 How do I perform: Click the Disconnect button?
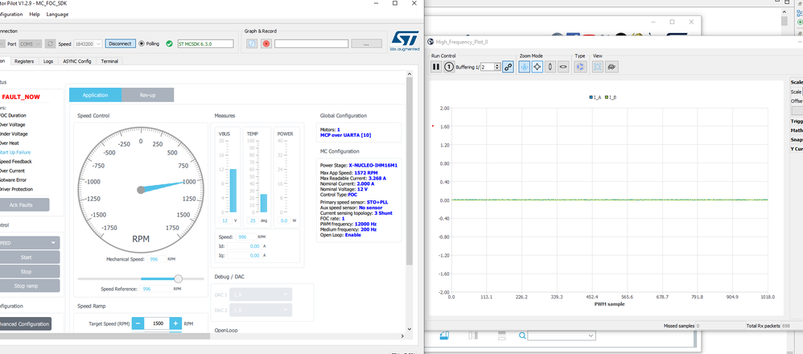121,43
